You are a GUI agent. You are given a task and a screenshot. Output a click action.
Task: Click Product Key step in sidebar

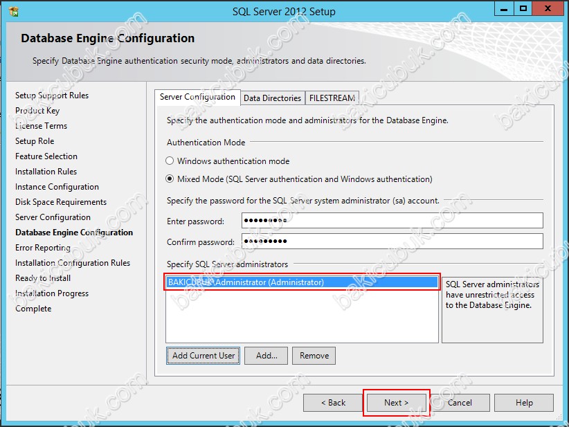(37, 111)
